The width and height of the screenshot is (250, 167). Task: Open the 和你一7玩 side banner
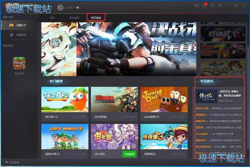click(x=223, y=51)
